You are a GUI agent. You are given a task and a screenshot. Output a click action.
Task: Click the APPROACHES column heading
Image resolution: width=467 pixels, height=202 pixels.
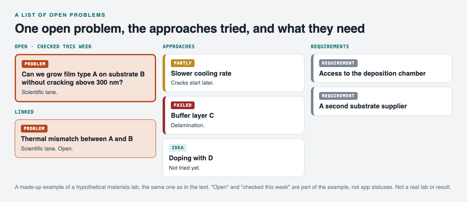pyautogui.click(x=179, y=46)
